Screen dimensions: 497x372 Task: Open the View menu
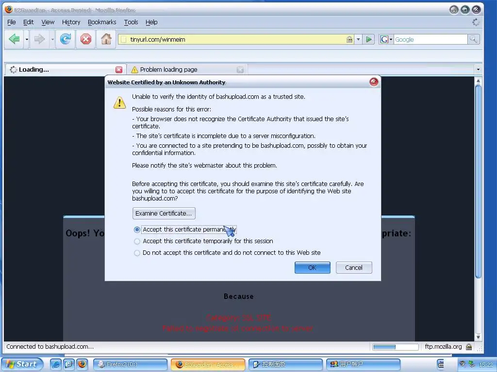pos(48,22)
